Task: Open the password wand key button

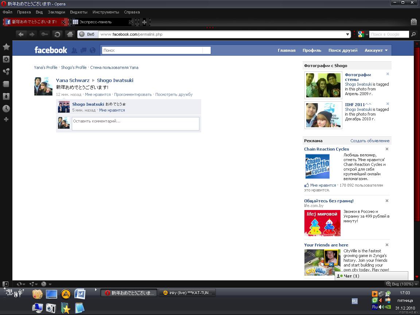Action: click(44, 34)
